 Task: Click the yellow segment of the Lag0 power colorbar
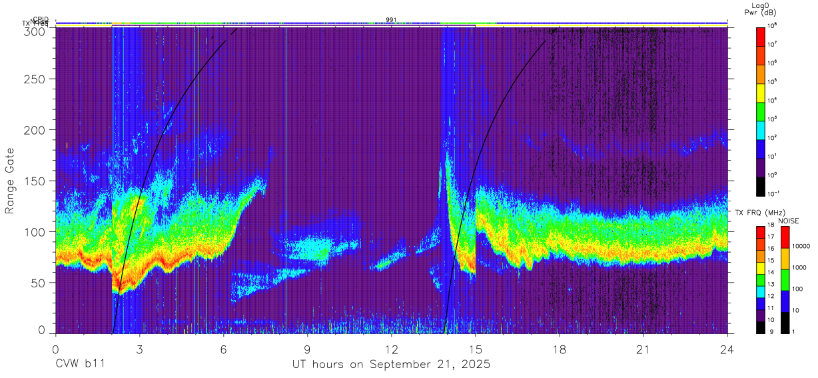click(x=761, y=91)
